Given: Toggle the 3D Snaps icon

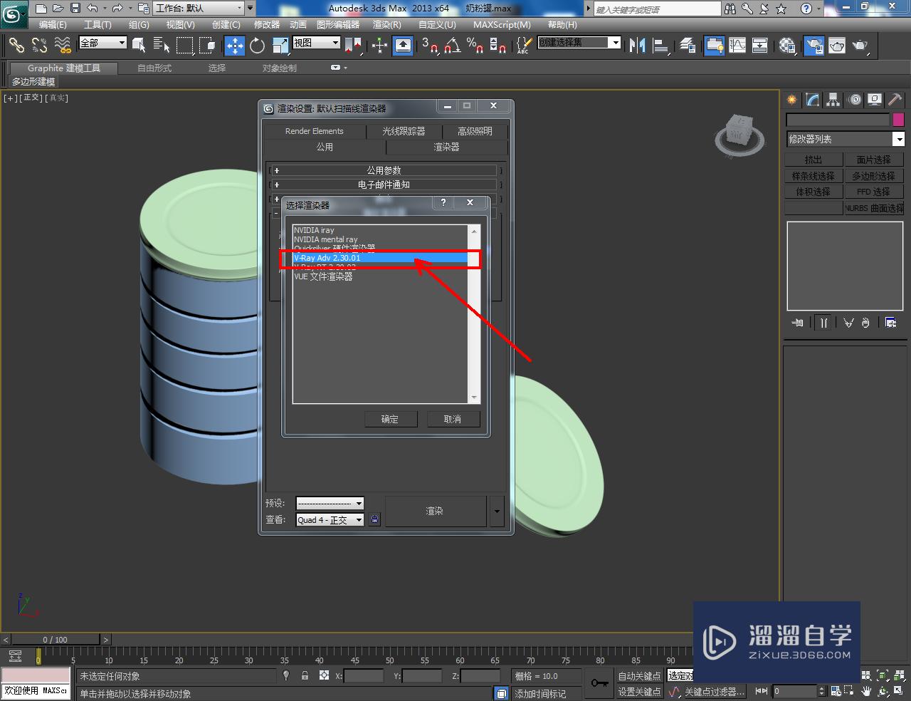Looking at the screenshot, I should pyautogui.click(x=429, y=46).
